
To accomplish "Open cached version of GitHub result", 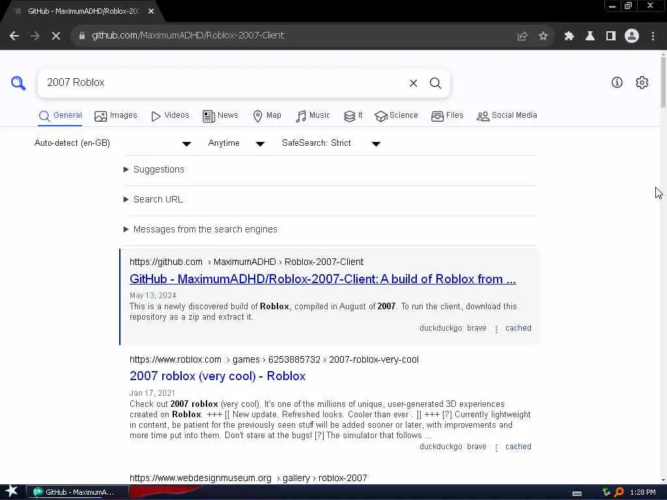I will coord(518,328).
